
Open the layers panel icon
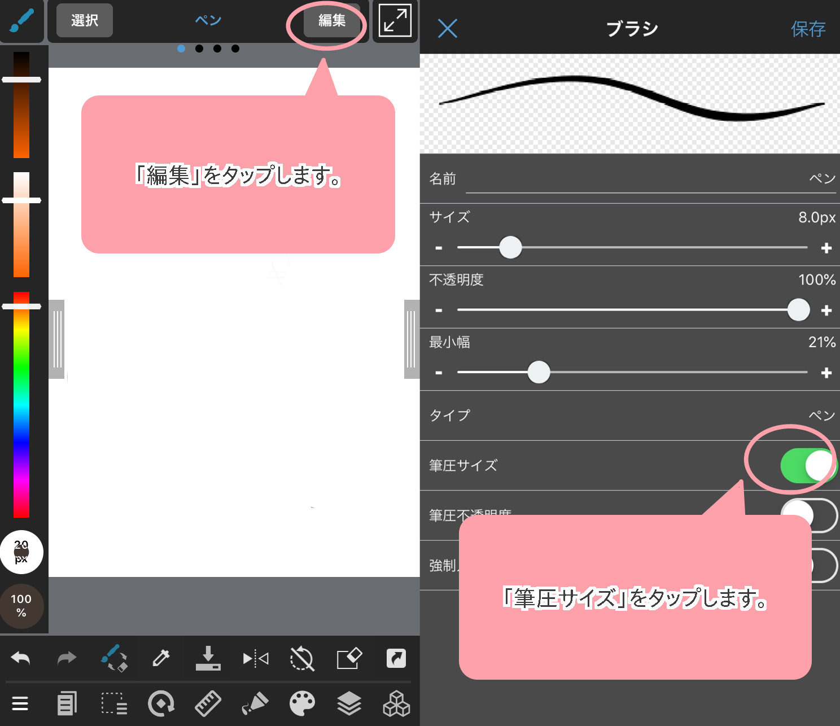coord(349,703)
